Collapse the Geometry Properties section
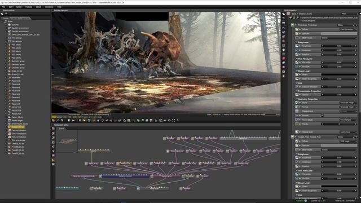The image size is (361, 203). tap(297, 99)
